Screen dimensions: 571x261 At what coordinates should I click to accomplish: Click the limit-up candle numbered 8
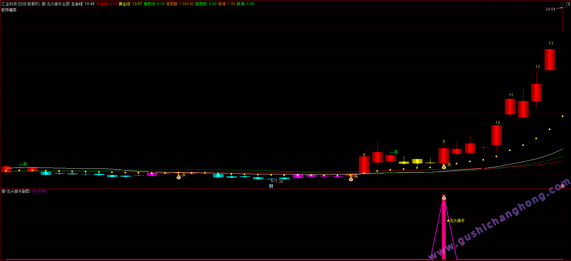(364, 165)
